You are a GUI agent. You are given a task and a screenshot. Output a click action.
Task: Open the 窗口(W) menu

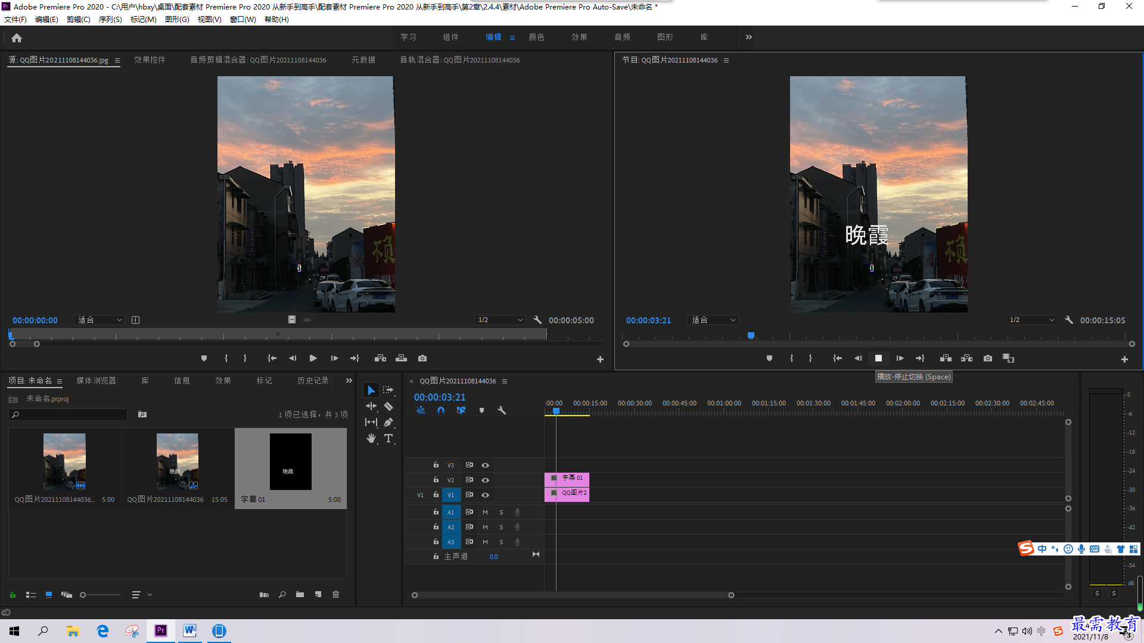tap(243, 20)
